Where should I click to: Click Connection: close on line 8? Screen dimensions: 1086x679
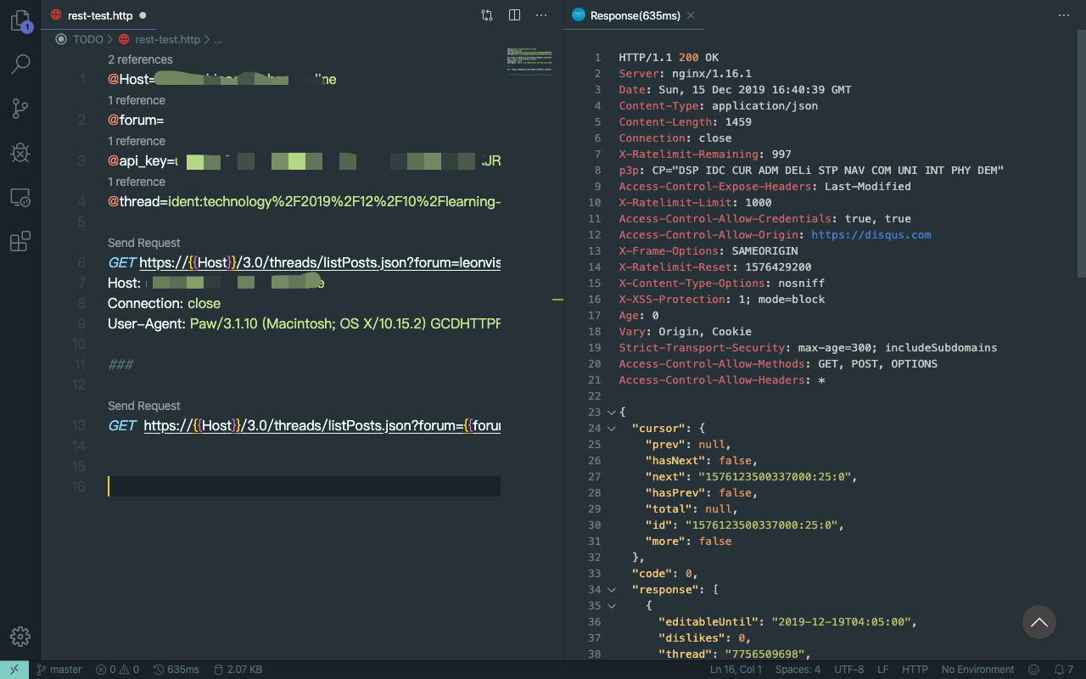(x=164, y=303)
